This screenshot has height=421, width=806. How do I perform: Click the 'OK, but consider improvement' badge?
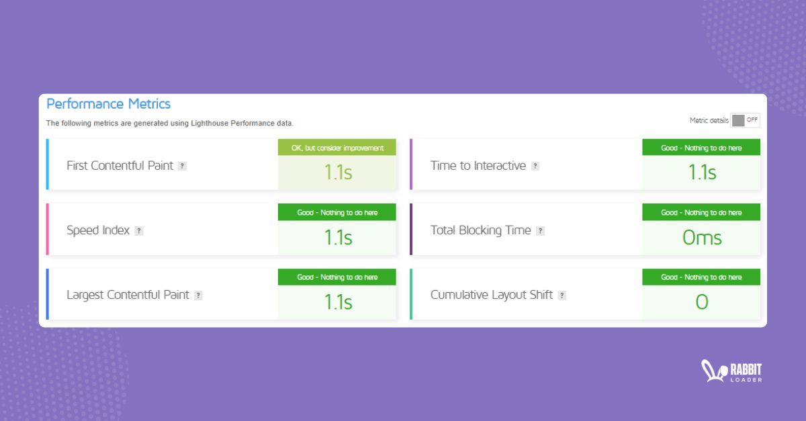(337, 146)
